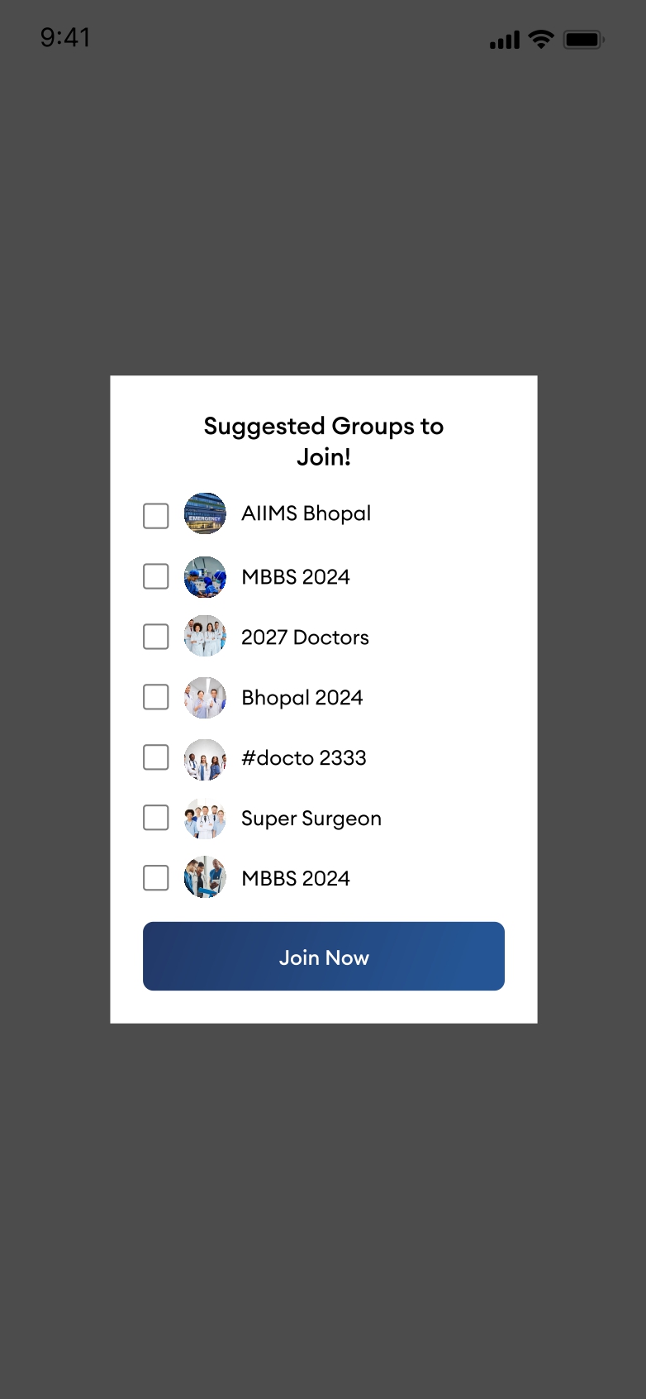Viewport: 646px width, 1399px height.
Task: Tap the cellular signal bars icon
Action: pos(505,40)
